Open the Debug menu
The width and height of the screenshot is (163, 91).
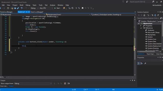tap(28, 5)
